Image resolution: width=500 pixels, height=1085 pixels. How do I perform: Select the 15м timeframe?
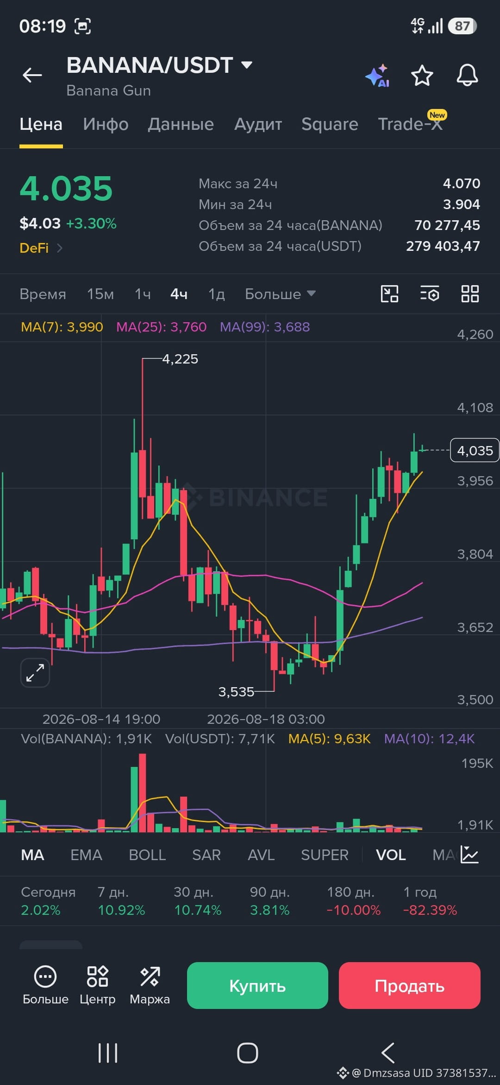(100, 294)
